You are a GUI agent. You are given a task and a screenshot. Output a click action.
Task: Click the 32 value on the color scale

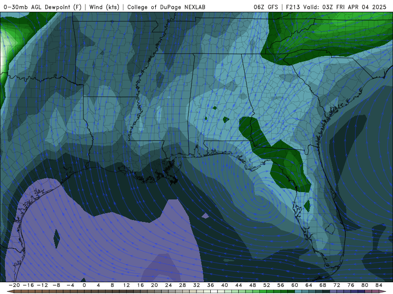point(196,285)
